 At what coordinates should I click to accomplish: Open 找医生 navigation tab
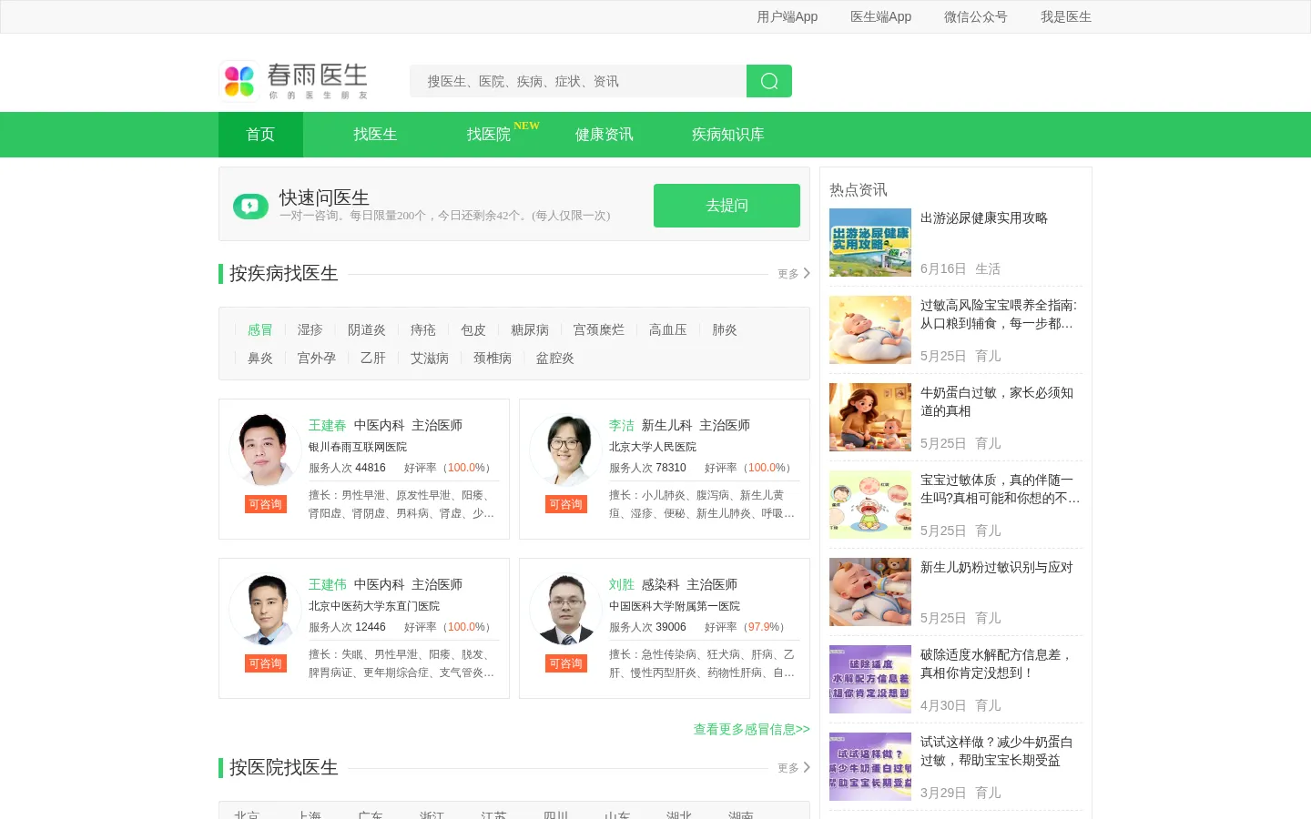(x=375, y=135)
